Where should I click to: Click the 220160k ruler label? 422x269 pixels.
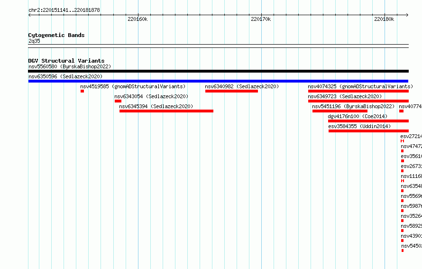pyautogui.click(x=138, y=19)
